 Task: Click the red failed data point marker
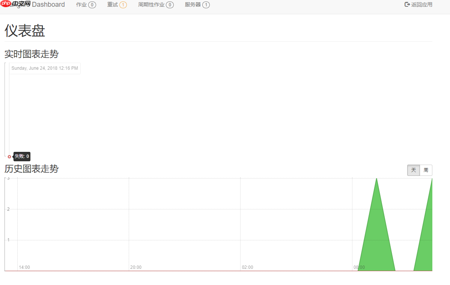point(9,156)
